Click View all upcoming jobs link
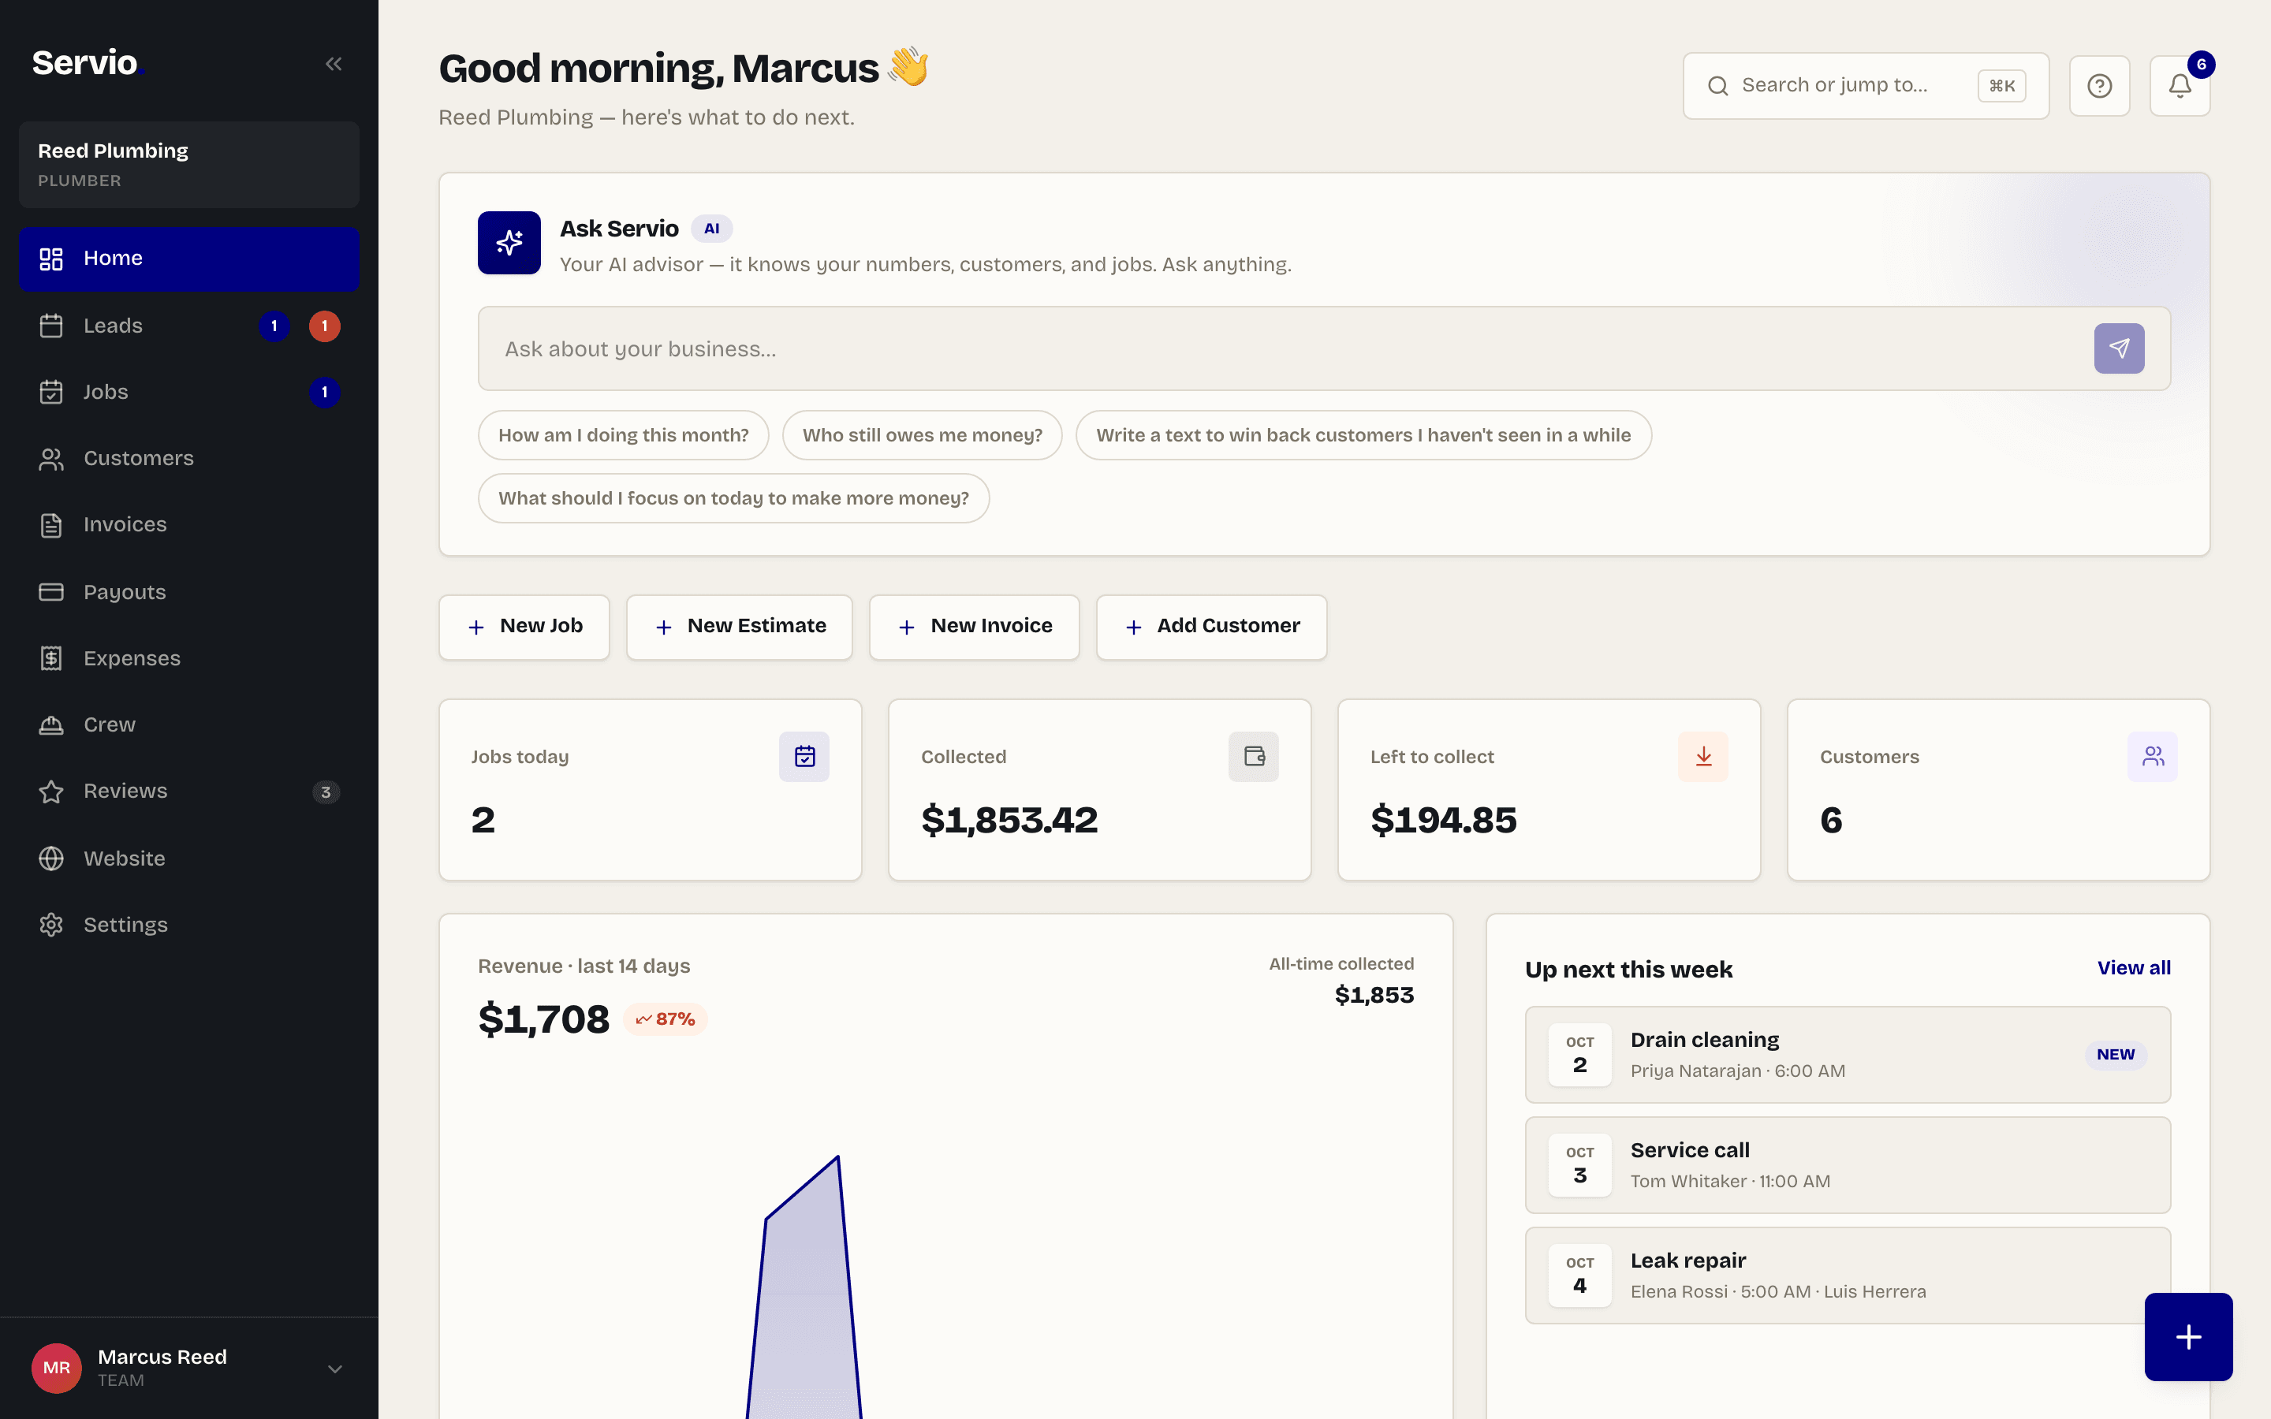 click(2134, 967)
